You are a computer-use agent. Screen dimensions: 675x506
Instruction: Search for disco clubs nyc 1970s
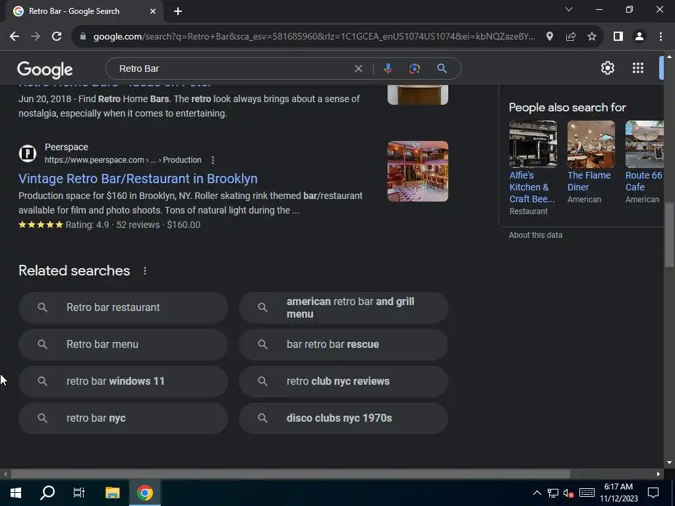(x=343, y=418)
